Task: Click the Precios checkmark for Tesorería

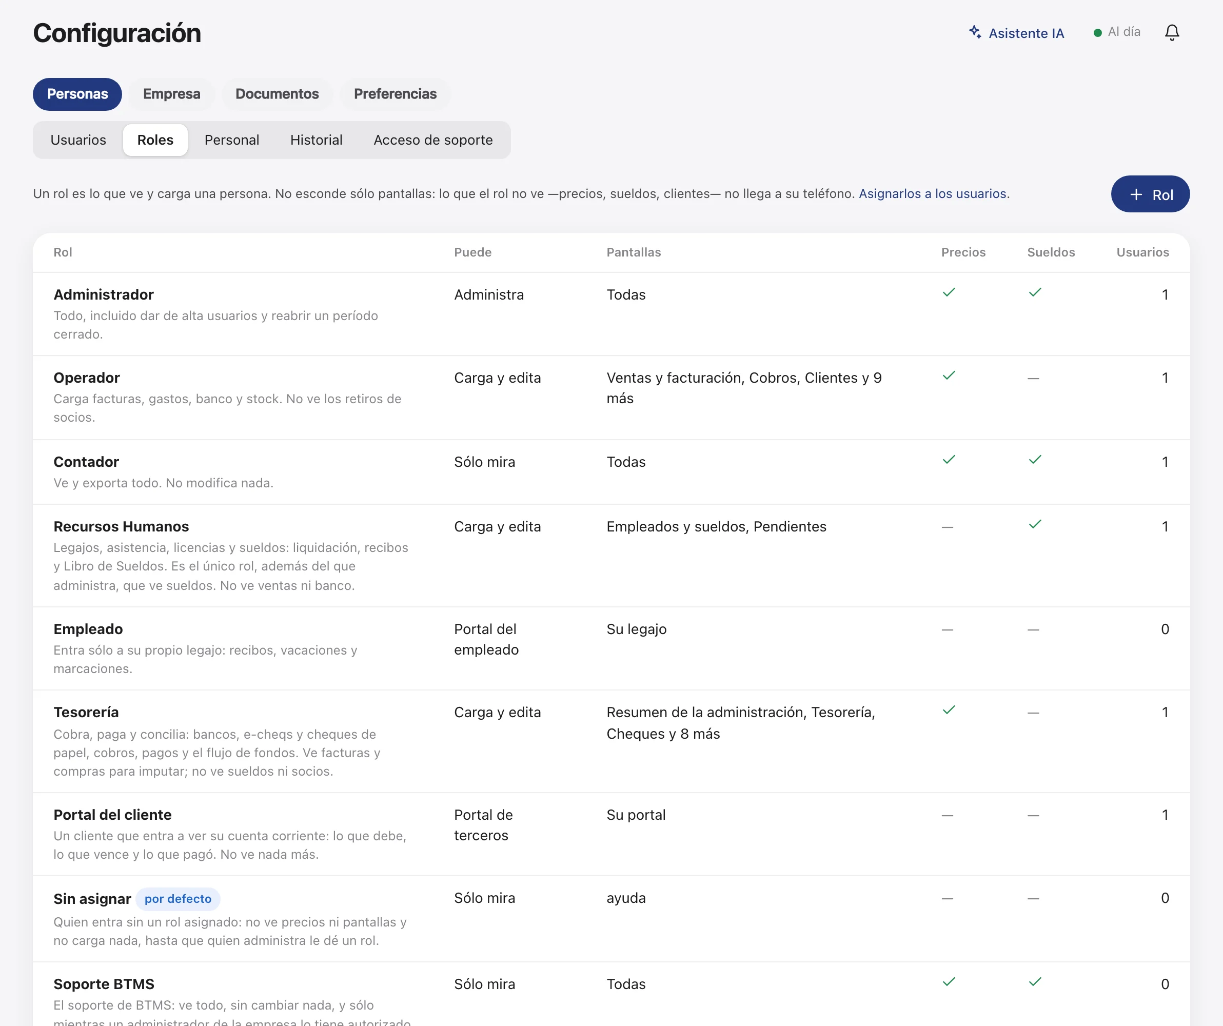Action: coord(949,710)
